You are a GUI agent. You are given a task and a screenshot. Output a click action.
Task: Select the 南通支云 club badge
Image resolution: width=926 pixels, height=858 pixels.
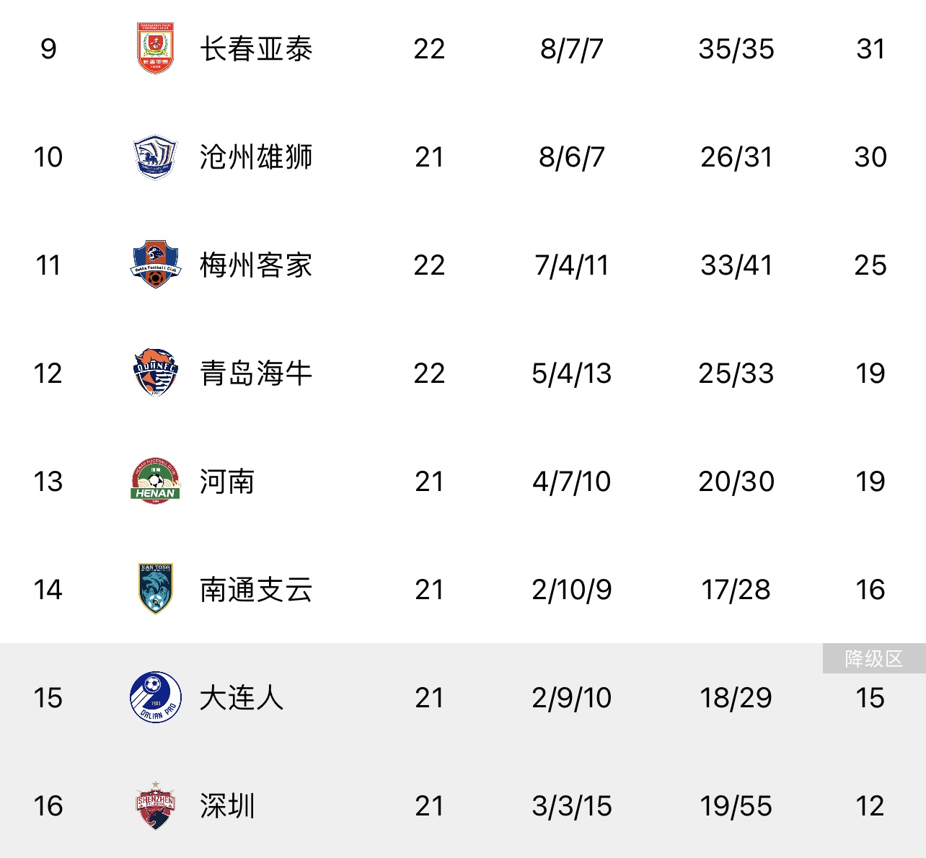click(x=155, y=589)
